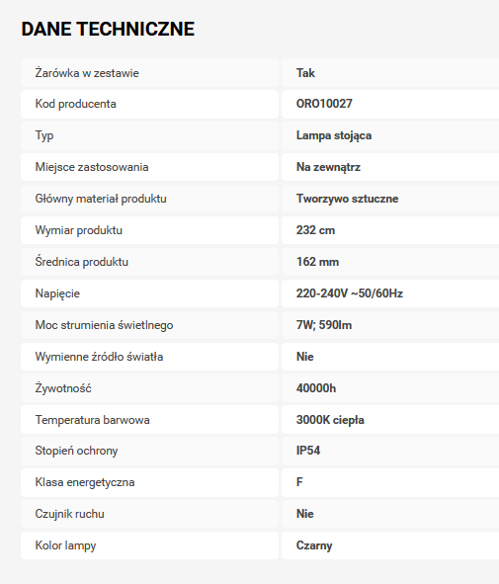Click the DANE TECHNICZNE heading
This screenshot has height=584, width=499.
[108, 29]
